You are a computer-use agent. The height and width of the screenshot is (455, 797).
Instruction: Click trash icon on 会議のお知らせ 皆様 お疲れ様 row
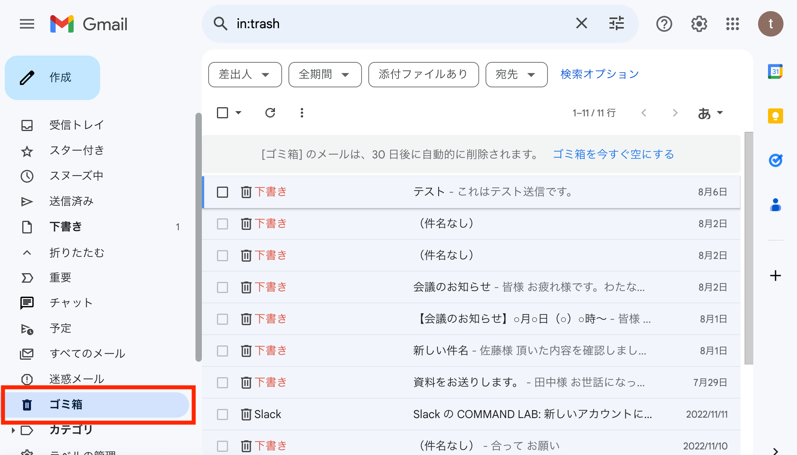(246, 287)
